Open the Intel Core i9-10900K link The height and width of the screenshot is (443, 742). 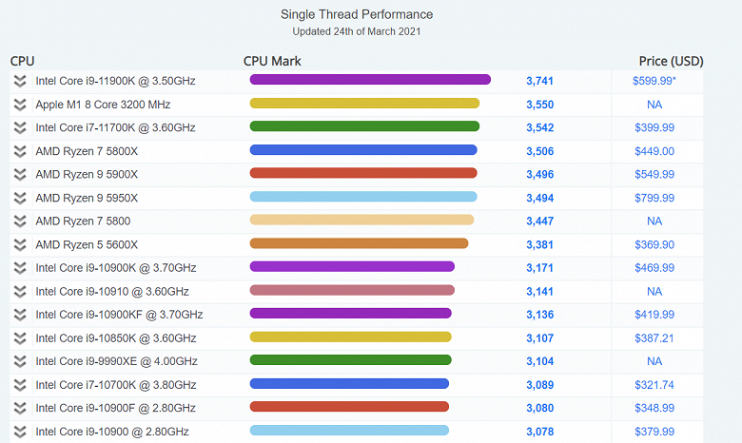tap(115, 267)
